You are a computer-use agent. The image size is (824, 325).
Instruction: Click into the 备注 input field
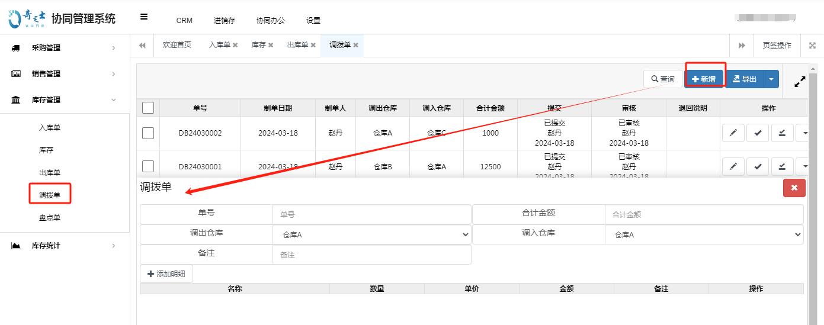click(x=371, y=255)
